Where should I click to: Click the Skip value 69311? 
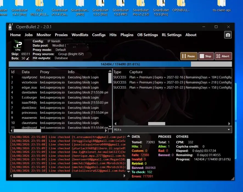26,54
